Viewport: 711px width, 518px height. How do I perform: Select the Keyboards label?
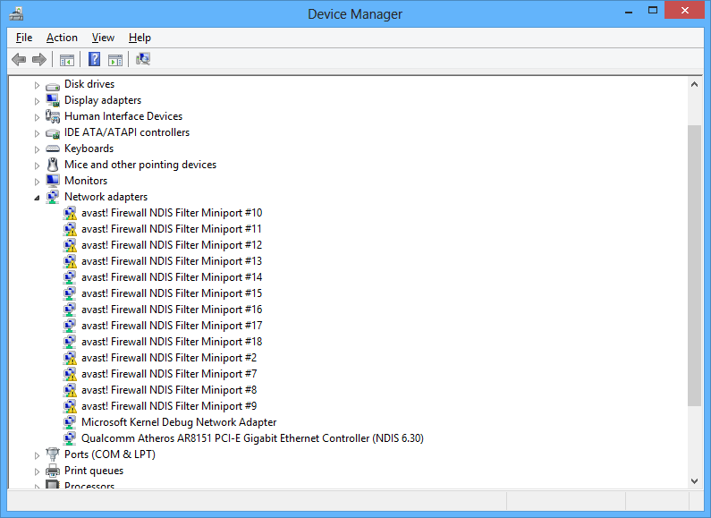pyautogui.click(x=89, y=149)
